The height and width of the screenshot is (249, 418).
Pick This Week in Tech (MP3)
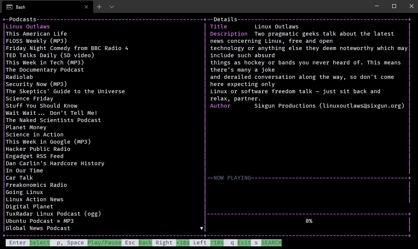coord(45,63)
